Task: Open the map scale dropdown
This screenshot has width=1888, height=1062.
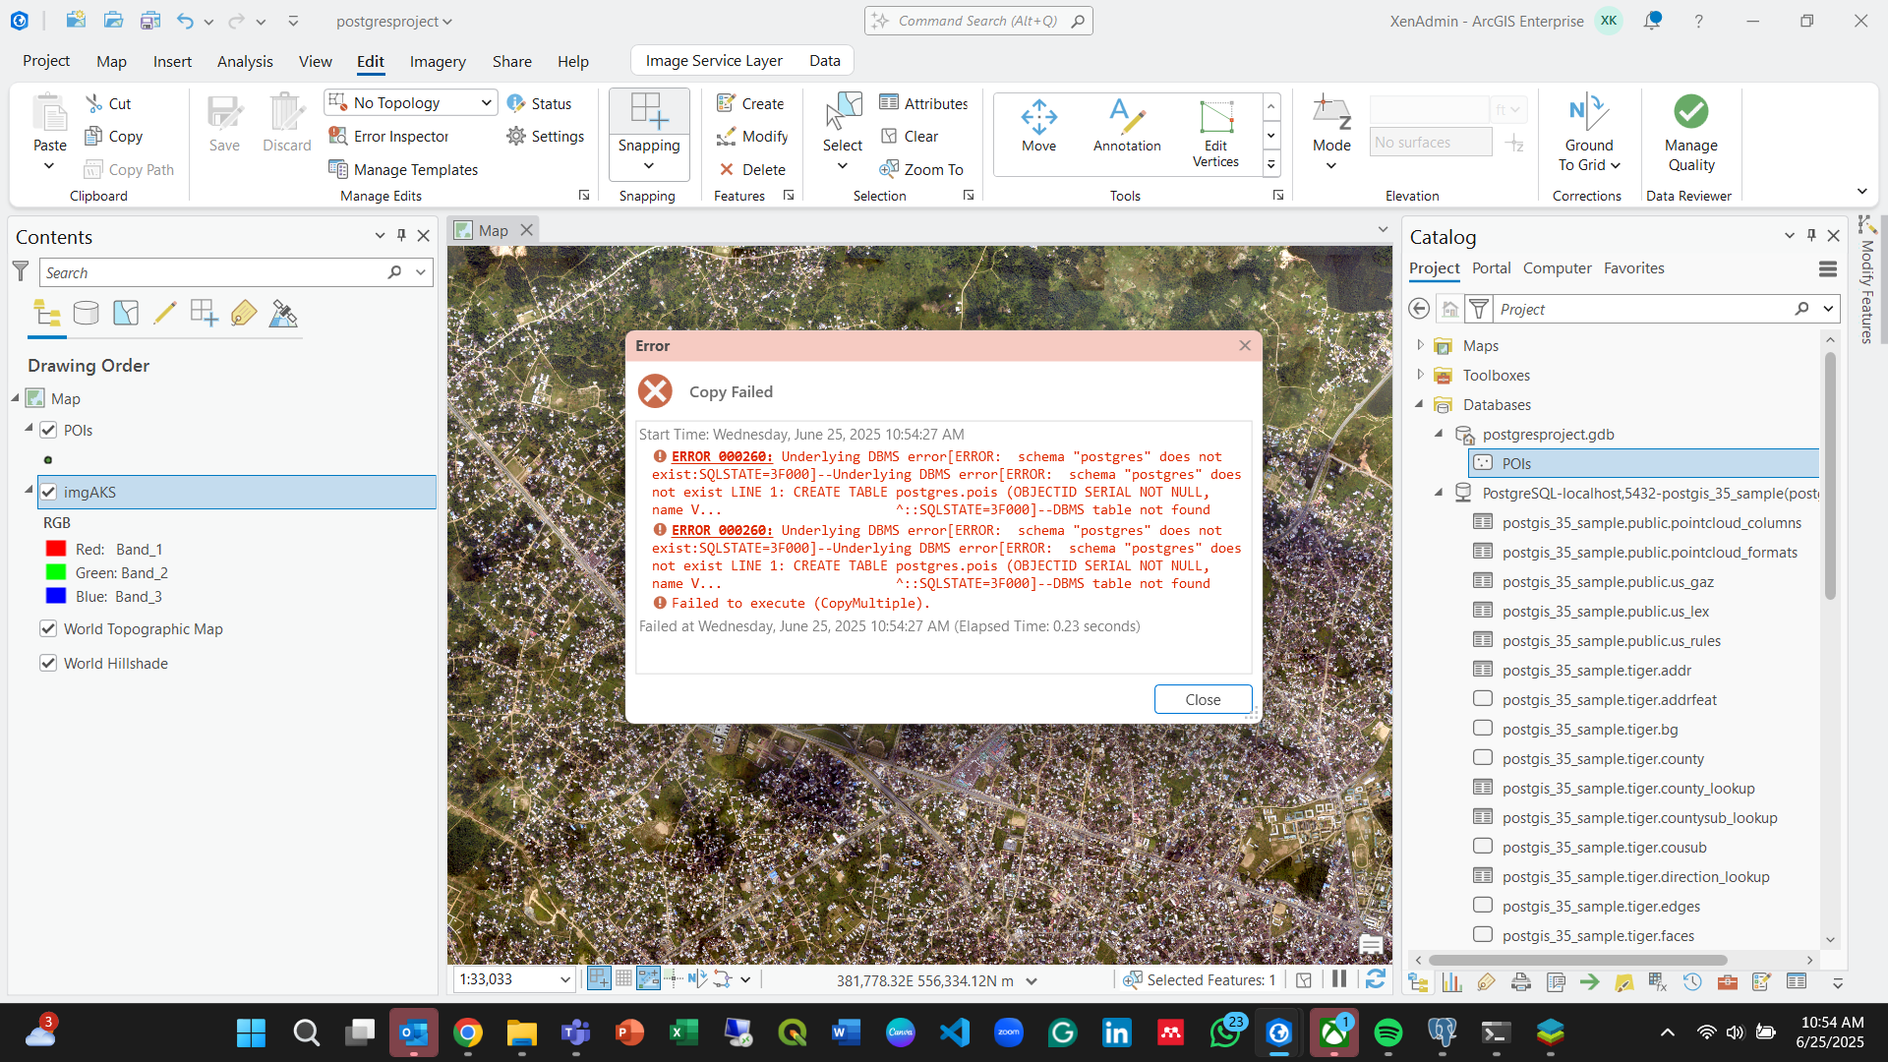Action: pos(564,979)
